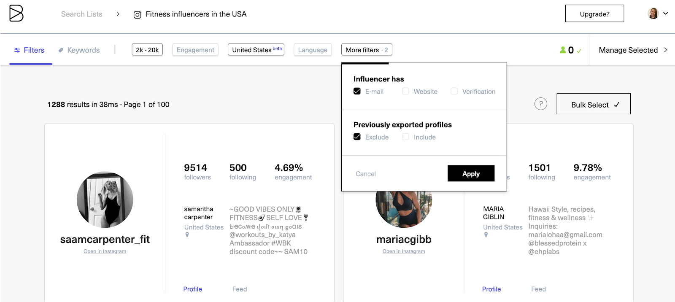Click the Keywords tag icon
Viewport: 675px width, 302px height.
61,50
